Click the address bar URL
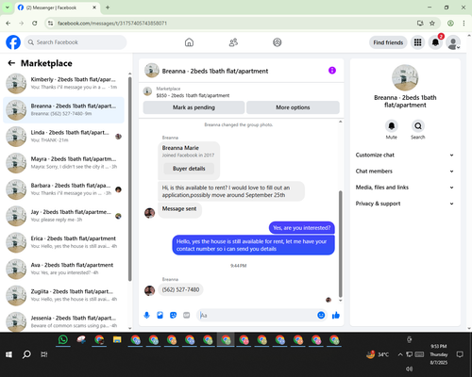The width and height of the screenshot is (472, 377). (112, 24)
